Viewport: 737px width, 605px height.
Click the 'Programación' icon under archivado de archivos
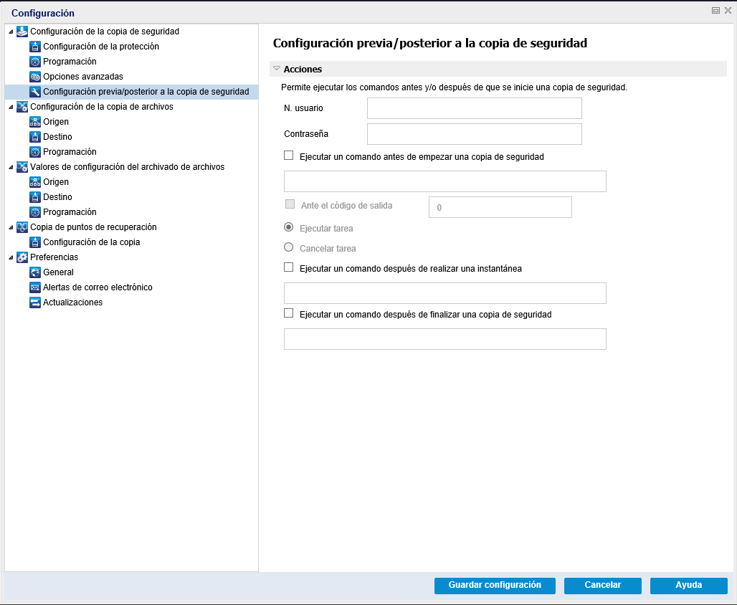tap(35, 212)
